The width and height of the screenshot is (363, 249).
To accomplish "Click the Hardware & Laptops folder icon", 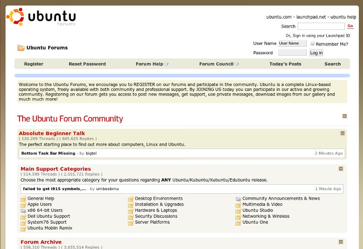I will pyautogui.click(x=131, y=211).
